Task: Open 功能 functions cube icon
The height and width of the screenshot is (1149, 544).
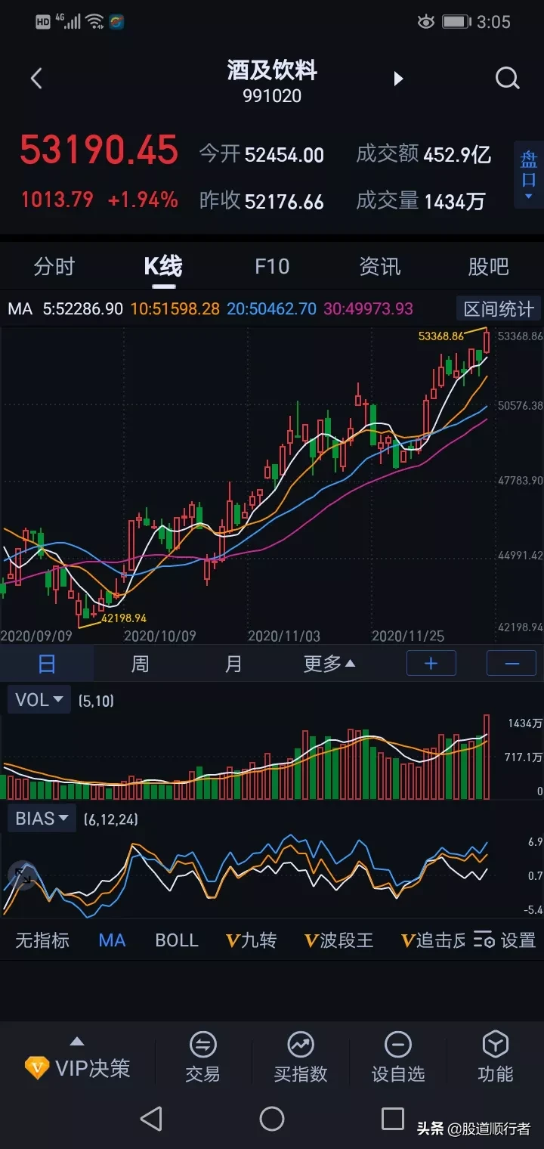Action: click(x=496, y=1057)
